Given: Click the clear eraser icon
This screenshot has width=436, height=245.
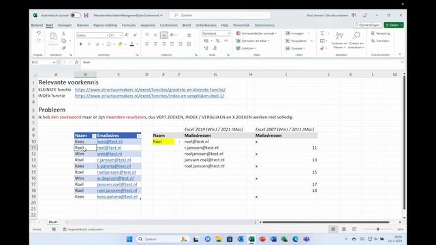Looking at the screenshot, I should point(322,48).
